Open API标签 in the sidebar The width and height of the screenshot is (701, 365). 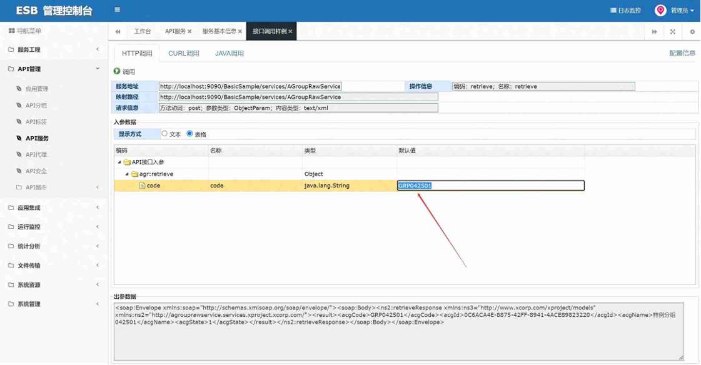36,121
